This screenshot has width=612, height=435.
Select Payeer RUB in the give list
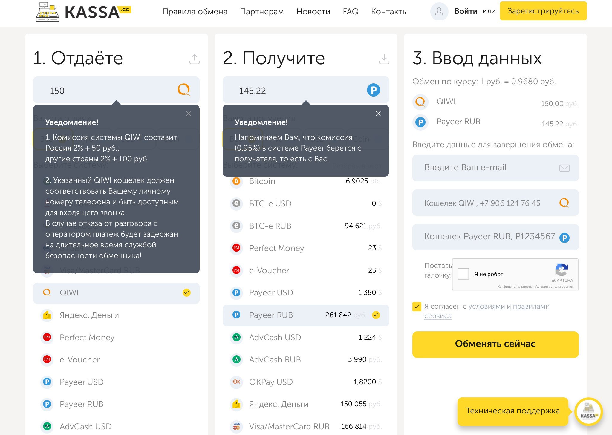click(116, 404)
